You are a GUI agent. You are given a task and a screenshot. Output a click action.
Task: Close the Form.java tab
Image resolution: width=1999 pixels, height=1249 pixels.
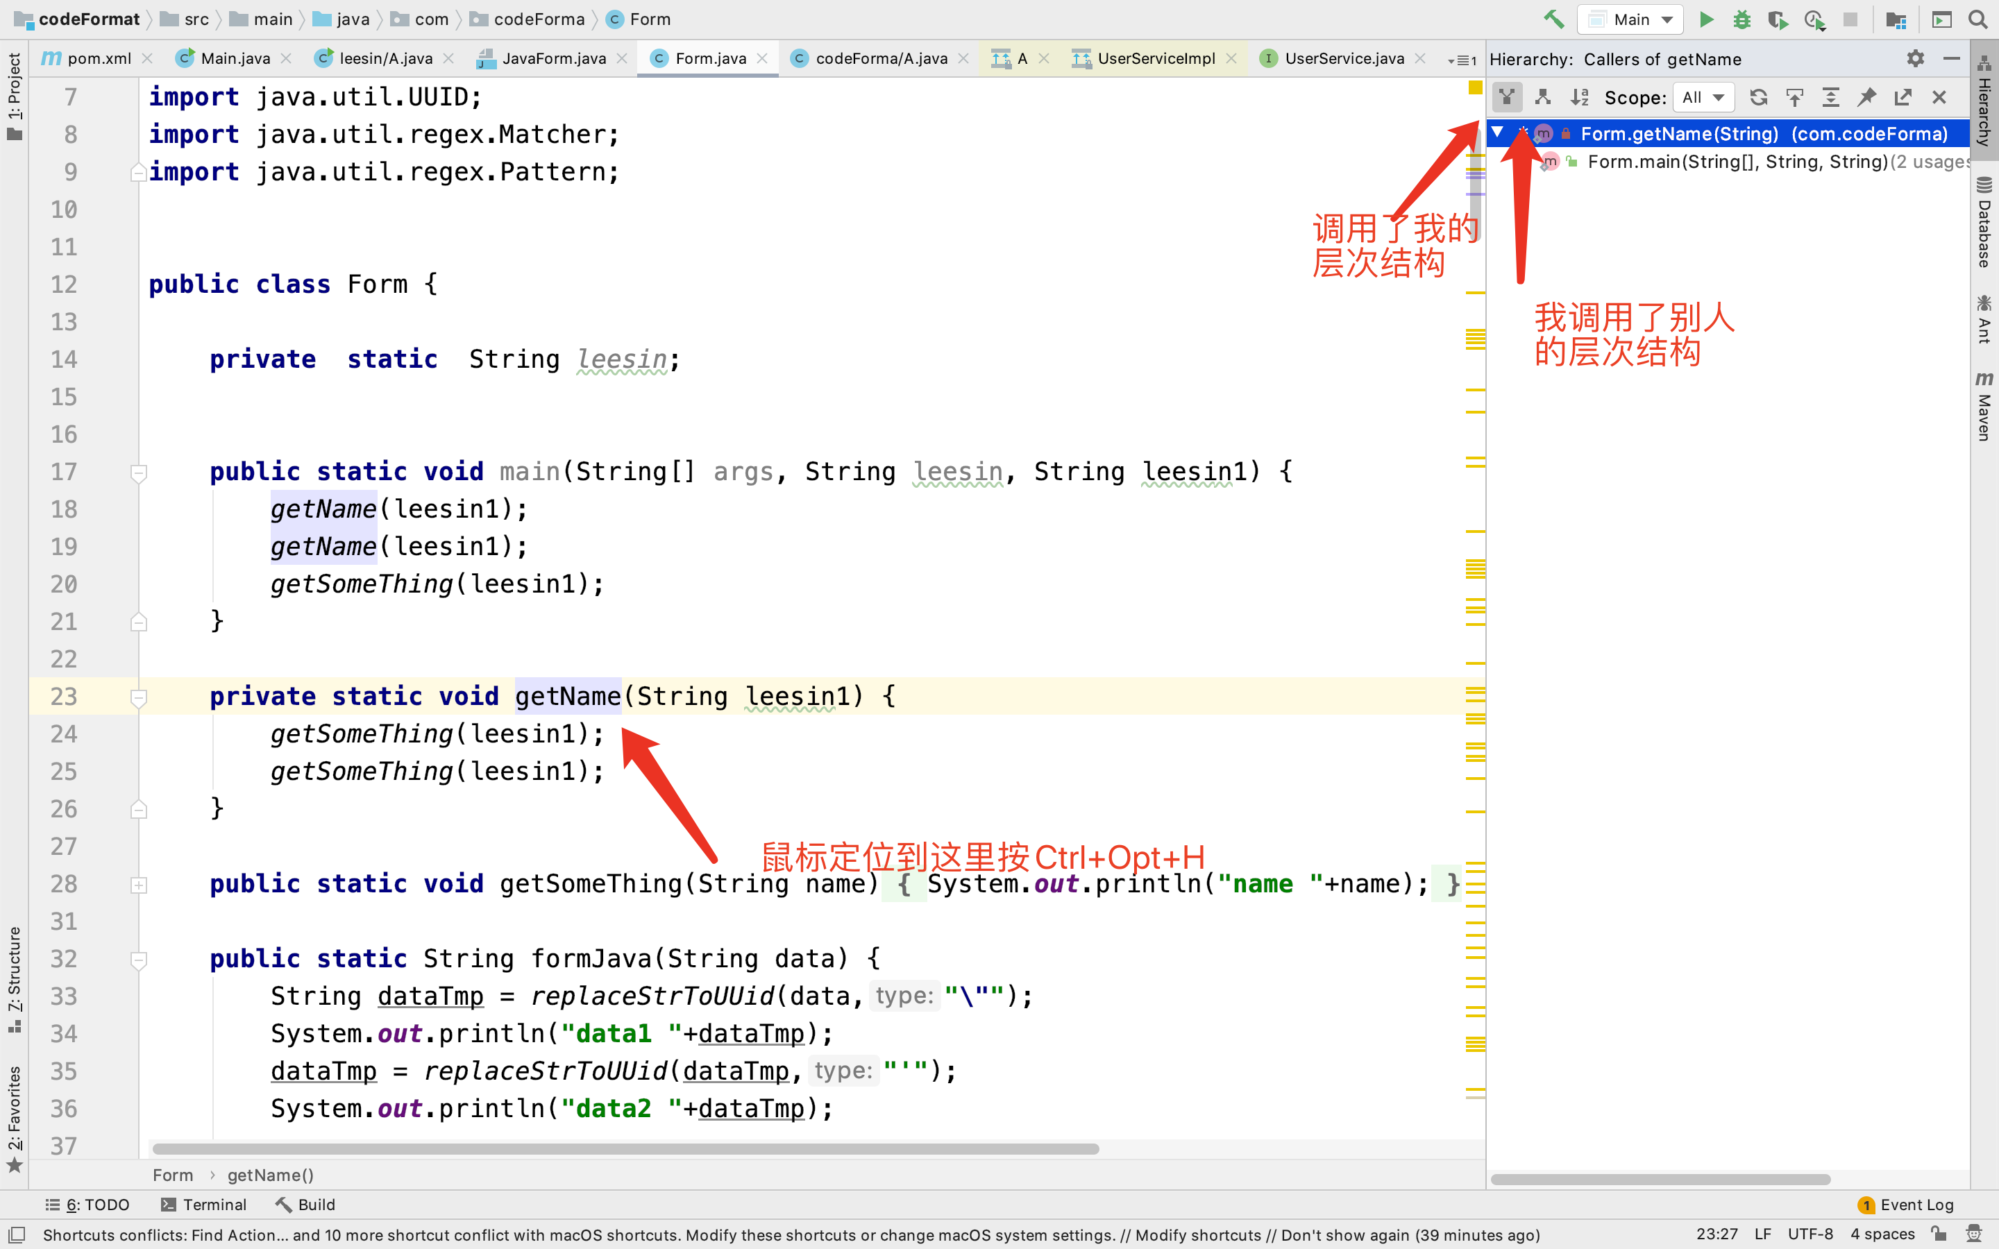pos(762,59)
